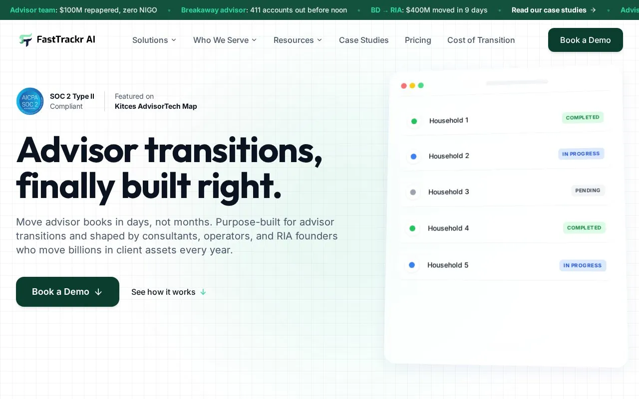Click Household 5 IN PROGRESS badge
Viewport: 639px width, 399px height.
(x=583, y=265)
